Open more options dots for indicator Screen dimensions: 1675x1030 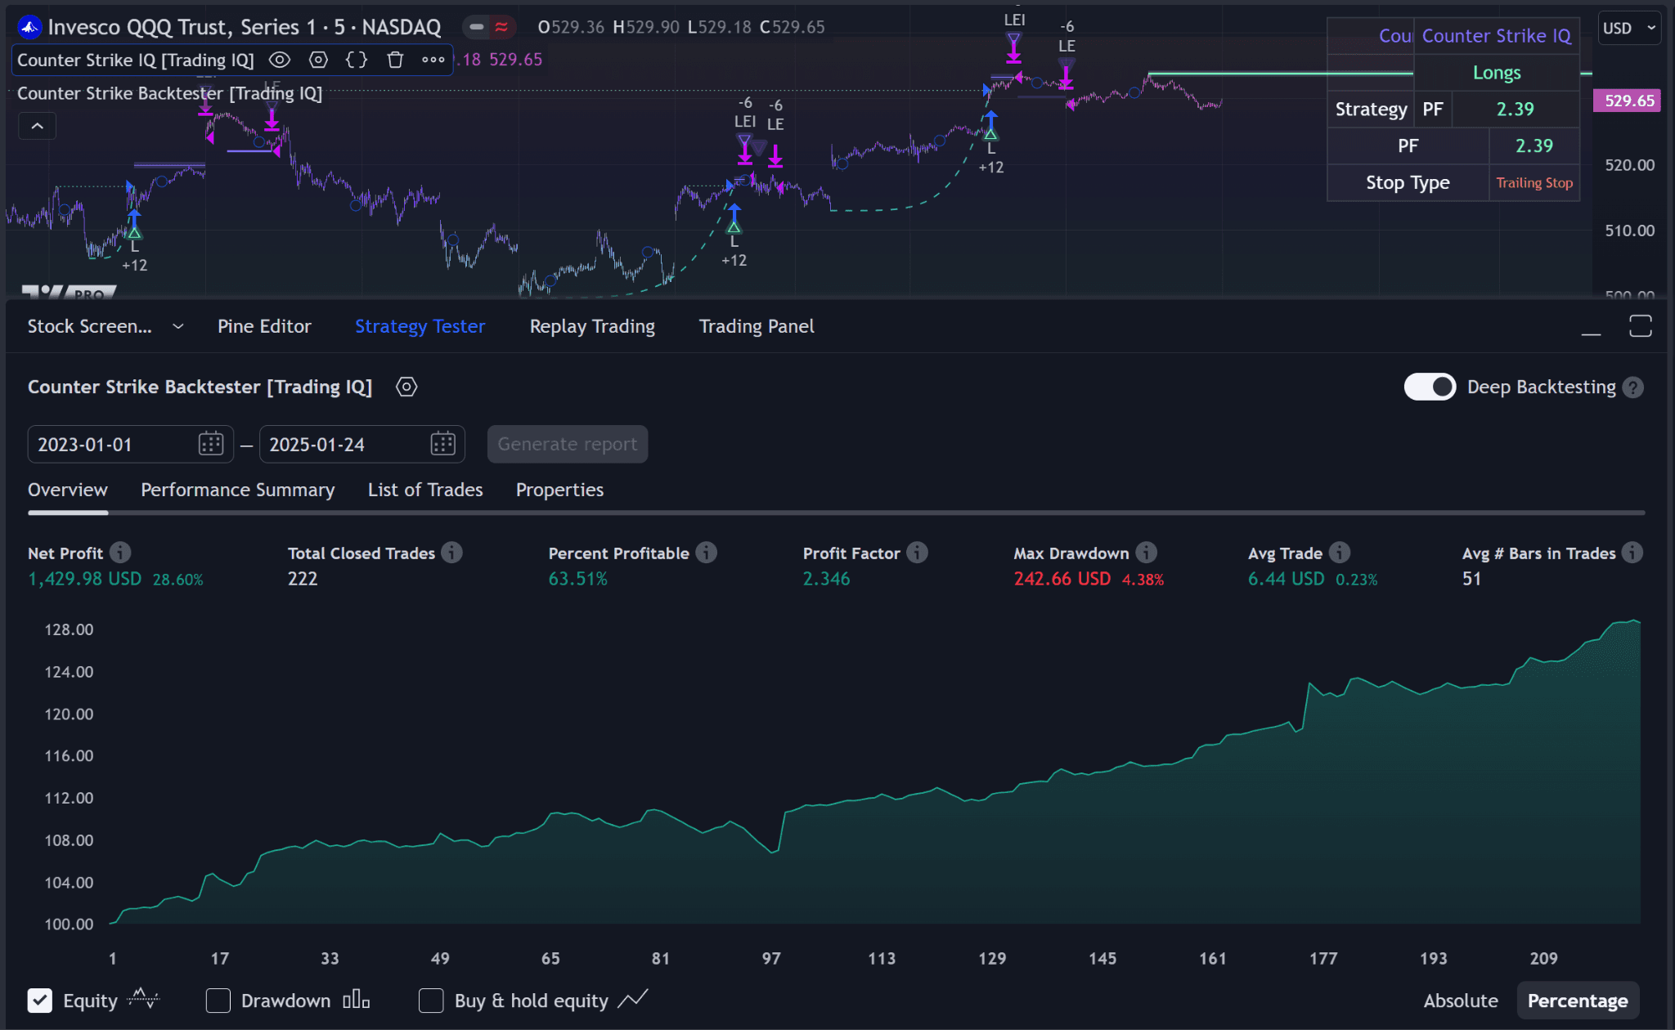[x=433, y=60]
